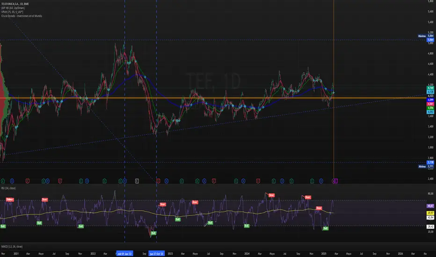Click the purple 60,87 RSI value label

[x=429, y=206]
